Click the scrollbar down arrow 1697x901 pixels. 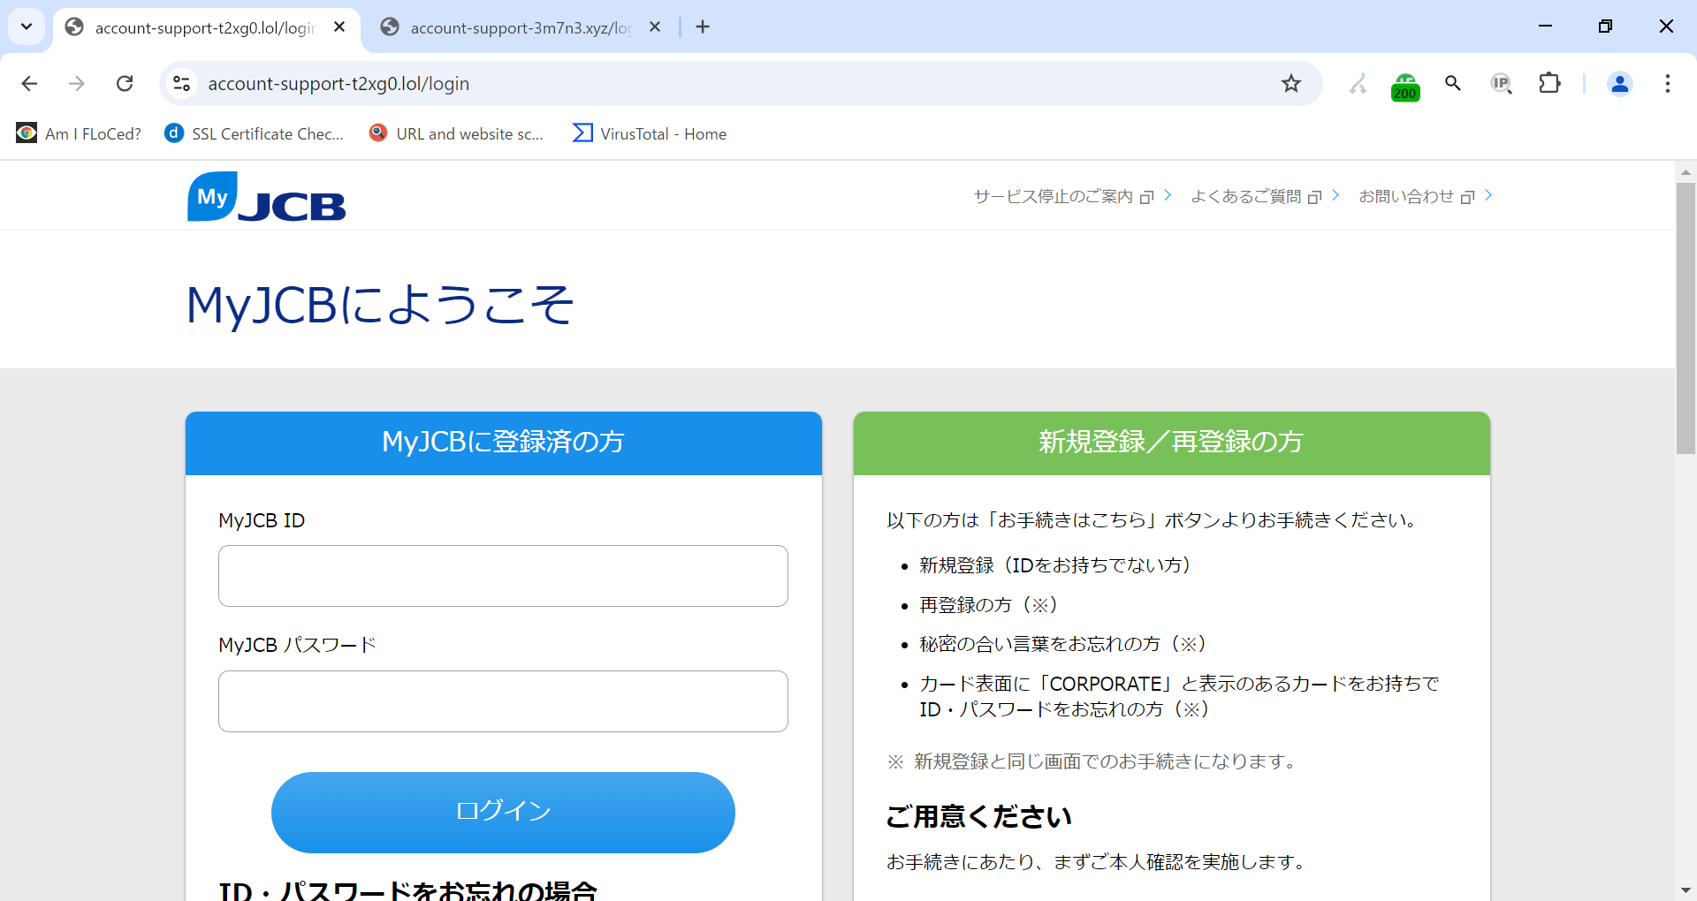pos(1686,890)
